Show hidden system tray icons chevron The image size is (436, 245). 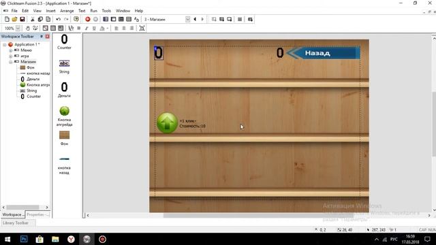[x=377, y=239]
